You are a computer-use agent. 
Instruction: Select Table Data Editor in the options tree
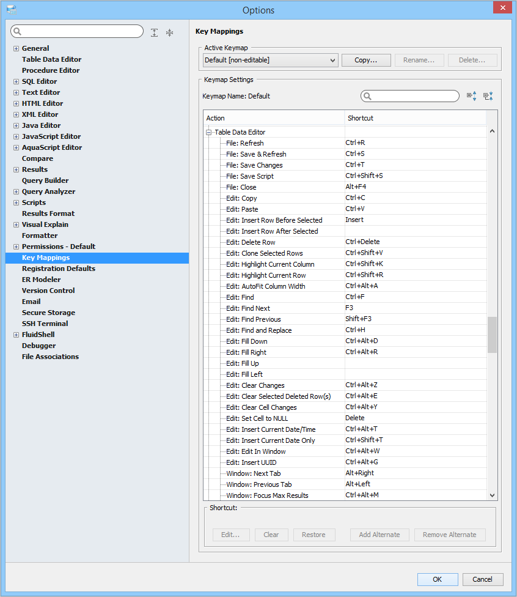[52, 59]
